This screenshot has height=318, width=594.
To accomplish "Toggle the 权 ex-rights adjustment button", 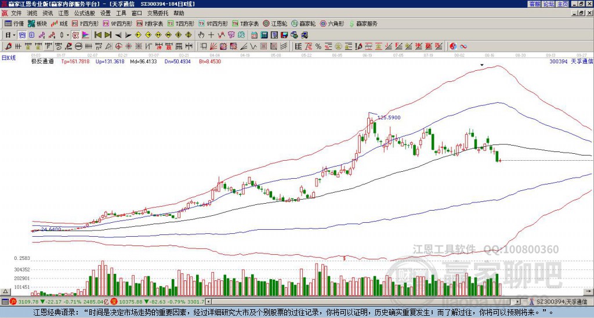I will tap(75, 35).
